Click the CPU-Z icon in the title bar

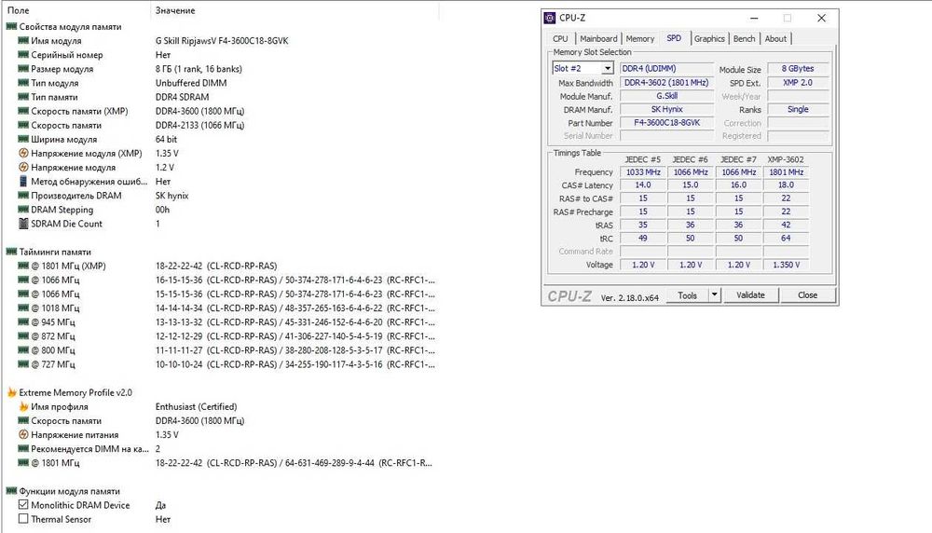tap(550, 18)
